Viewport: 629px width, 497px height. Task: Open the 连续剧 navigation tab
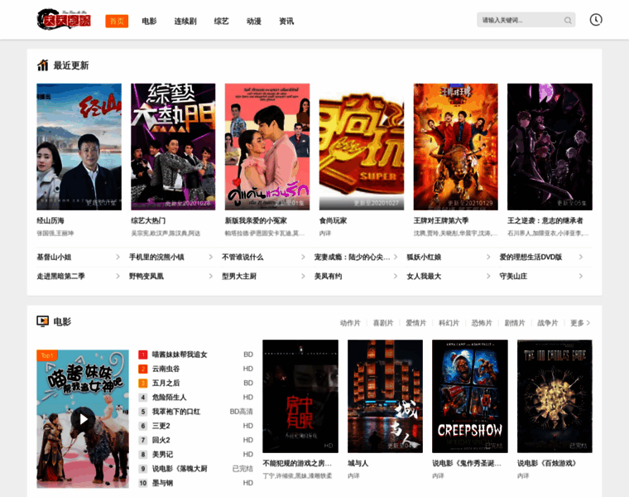coord(185,21)
